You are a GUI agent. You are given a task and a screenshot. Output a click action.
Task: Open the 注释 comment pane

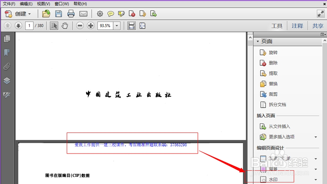(297, 26)
